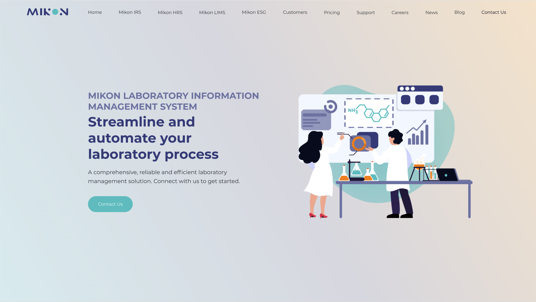Screen dimensions: 536x302
Task: Toggle the Support nav visibility
Action: [365, 12]
